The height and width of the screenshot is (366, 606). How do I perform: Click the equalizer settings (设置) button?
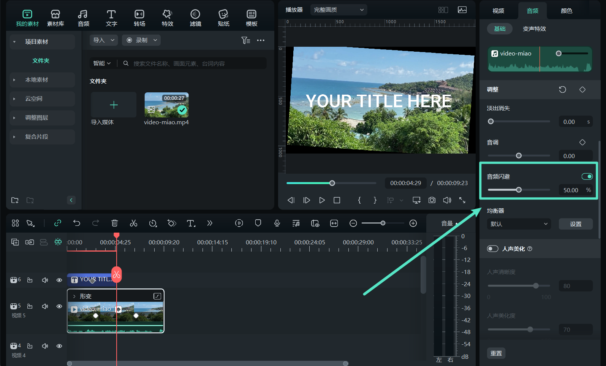pyautogui.click(x=575, y=224)
